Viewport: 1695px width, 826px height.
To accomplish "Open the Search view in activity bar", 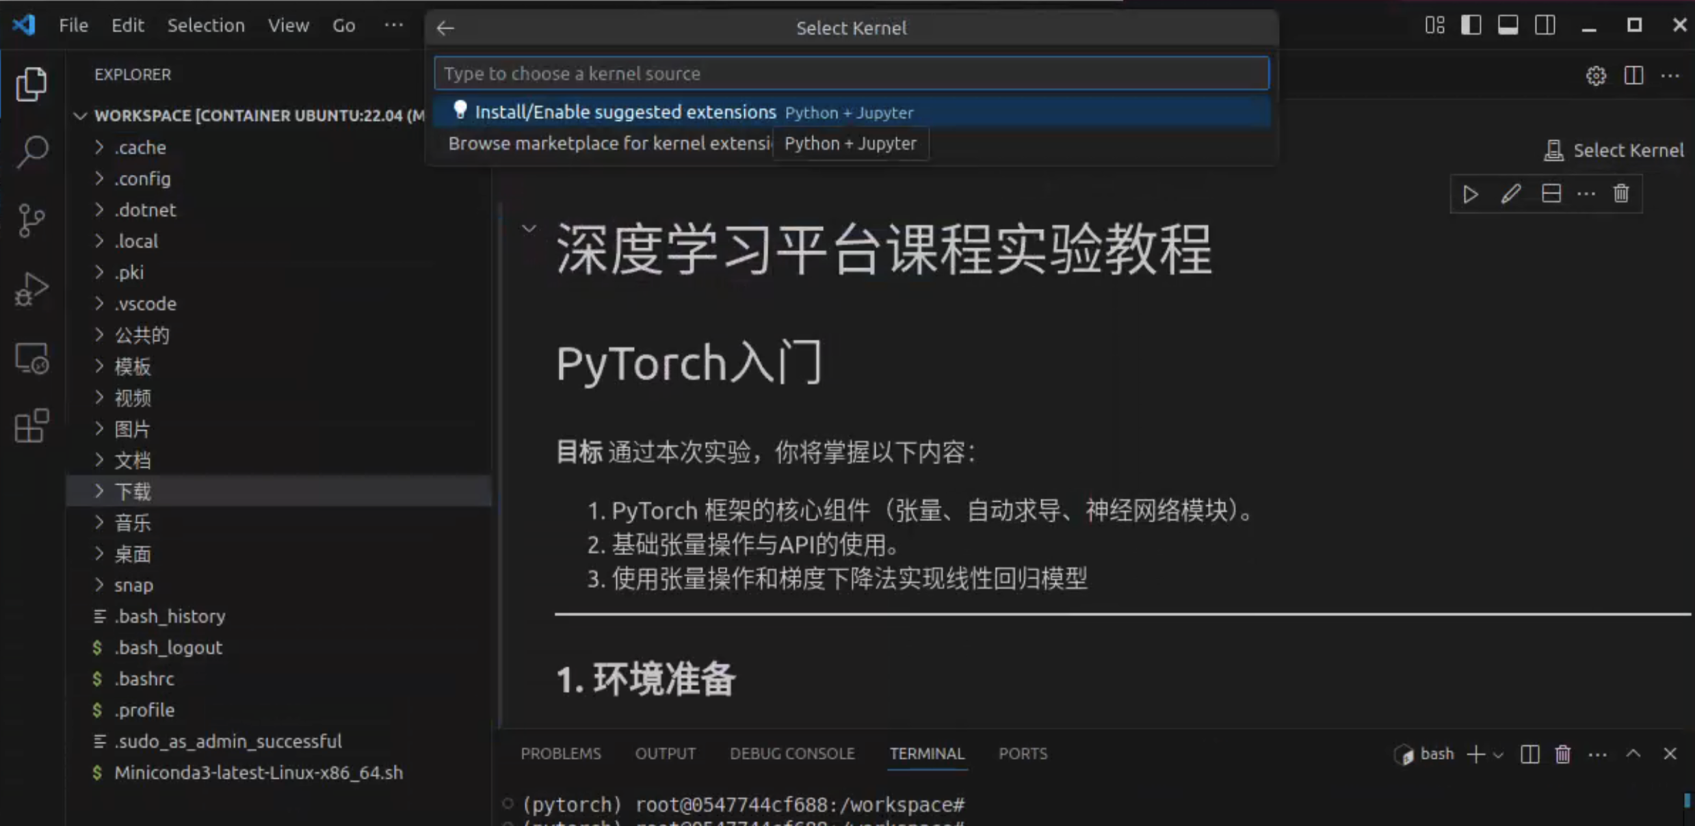I will [31, 150].
